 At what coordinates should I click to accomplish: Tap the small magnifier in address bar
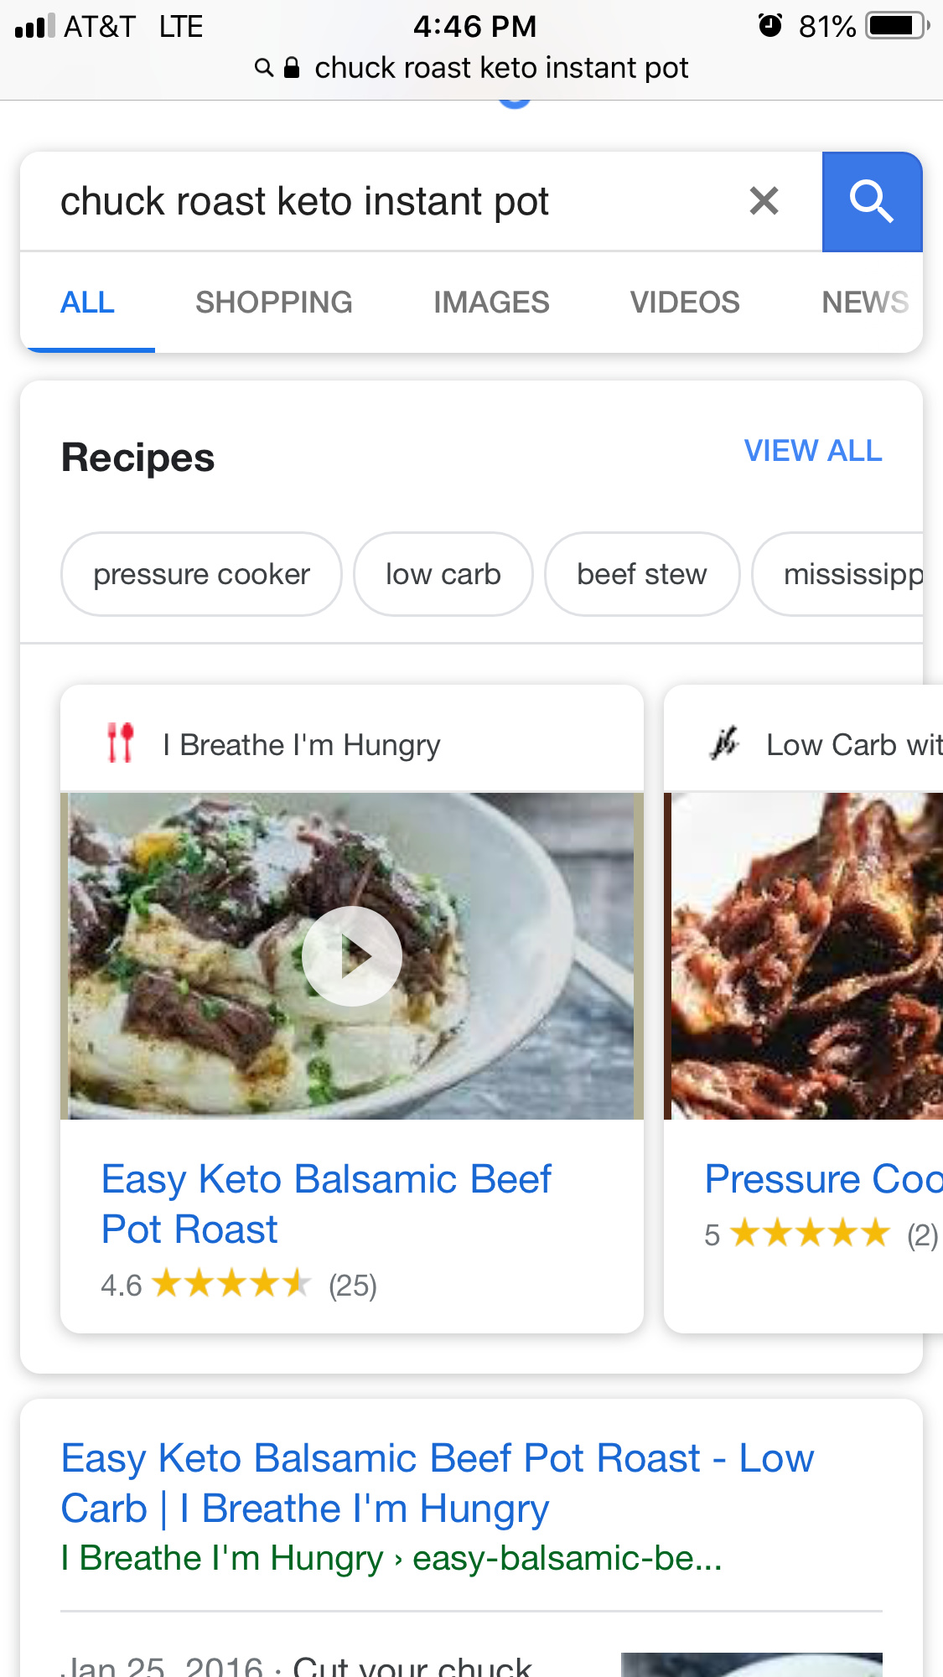pyautogui.click(x=264, y=68)
